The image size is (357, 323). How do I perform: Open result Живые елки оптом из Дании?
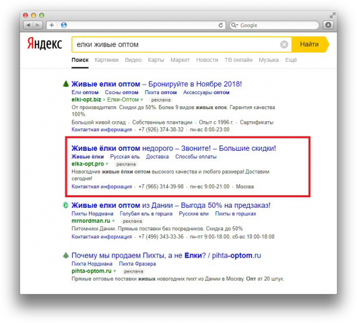tap(171, 205)
